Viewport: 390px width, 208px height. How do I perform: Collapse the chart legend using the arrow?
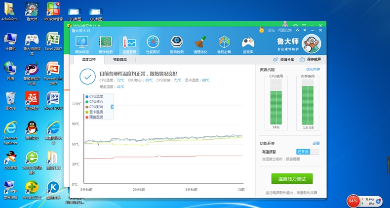click(x=112, y=107)
